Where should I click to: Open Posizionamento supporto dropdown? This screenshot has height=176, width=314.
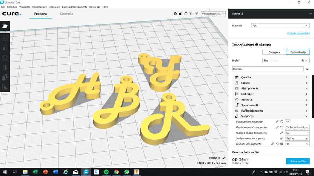pos(297,127)
